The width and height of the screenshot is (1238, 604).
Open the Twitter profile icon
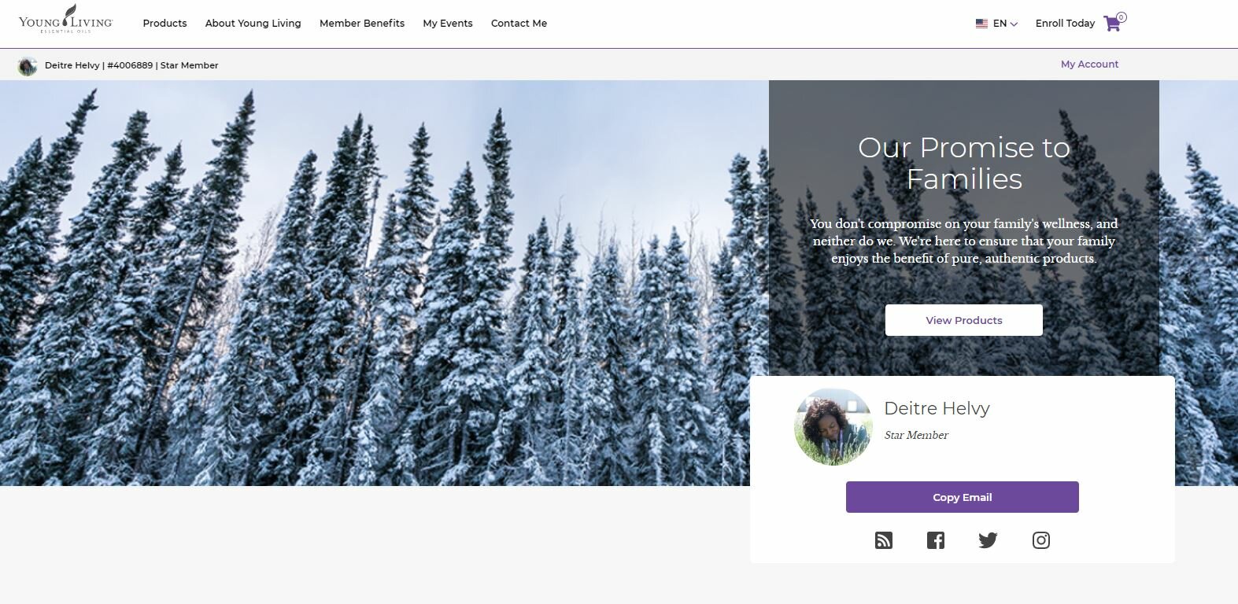point(988,540)
